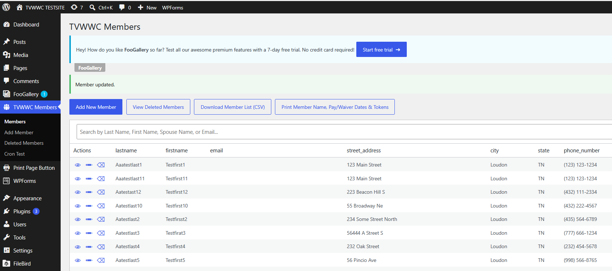Open the Appearance menu
This screenshot has width=612, height=271.
pyautogui.click(x=30, y=198)
